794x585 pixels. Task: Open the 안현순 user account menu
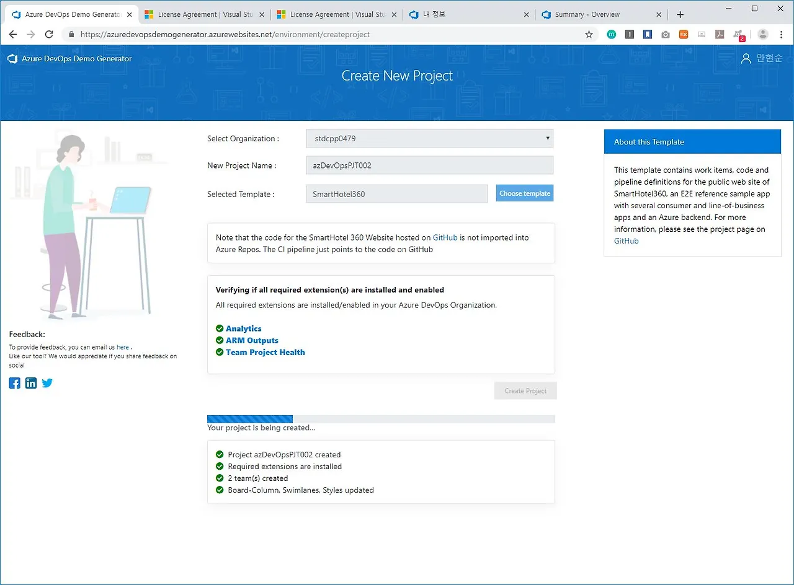click(x=762, y=58)
